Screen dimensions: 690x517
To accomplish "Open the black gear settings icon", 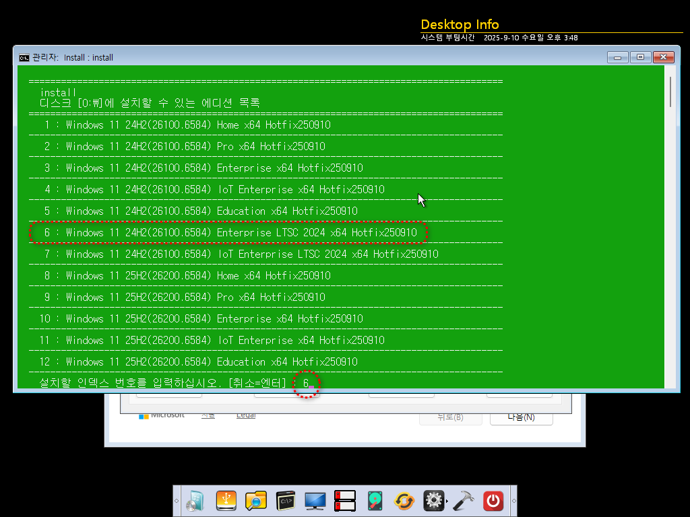I will coord(433,501).
